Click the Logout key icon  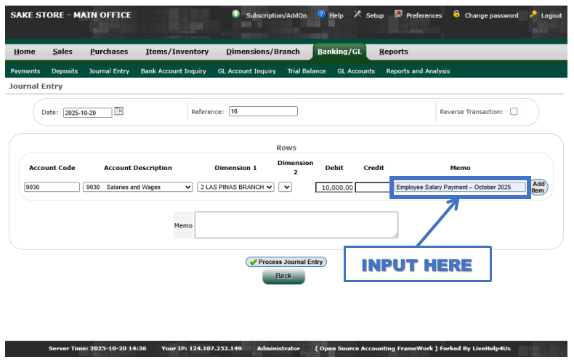pos(533,15)
